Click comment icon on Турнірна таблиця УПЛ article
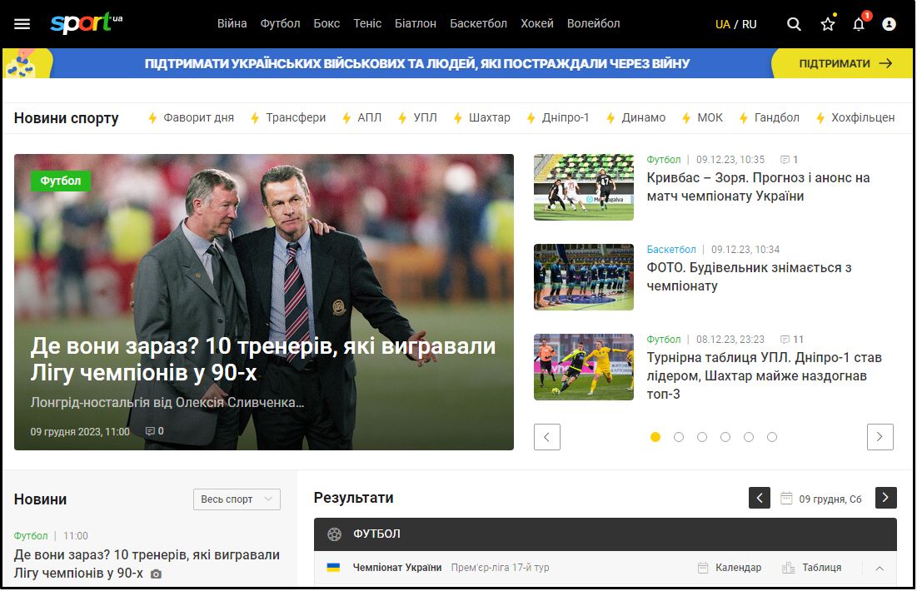 785,340
